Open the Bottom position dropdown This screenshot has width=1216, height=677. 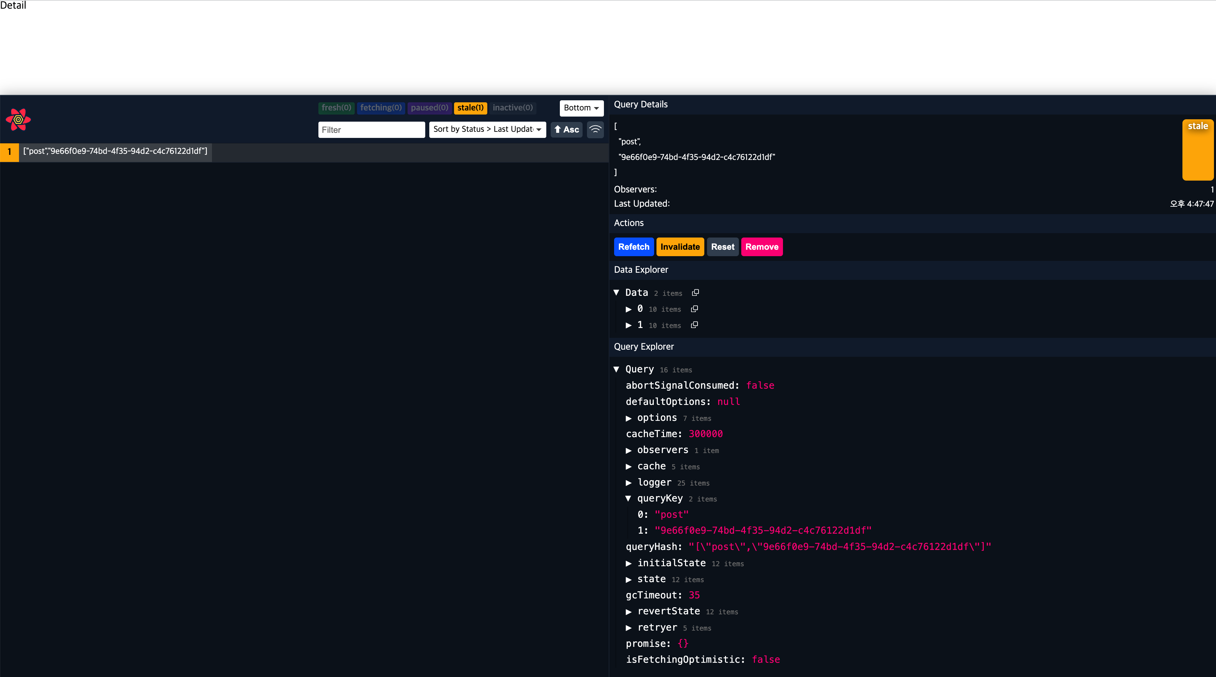(581, 107)
